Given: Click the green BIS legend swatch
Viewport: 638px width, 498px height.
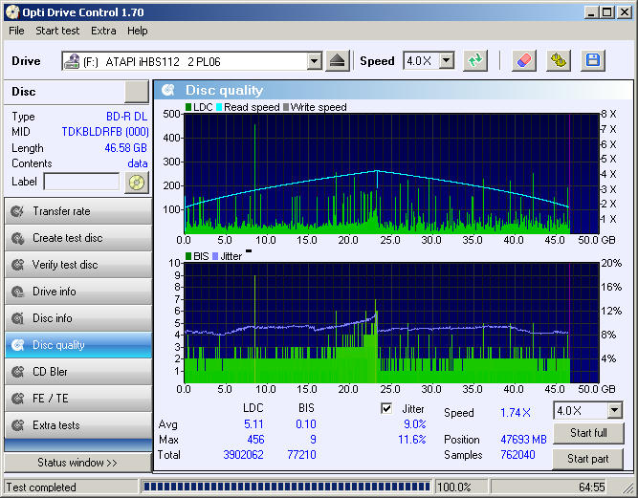Looking at the screenshot, I should point(188,256).
